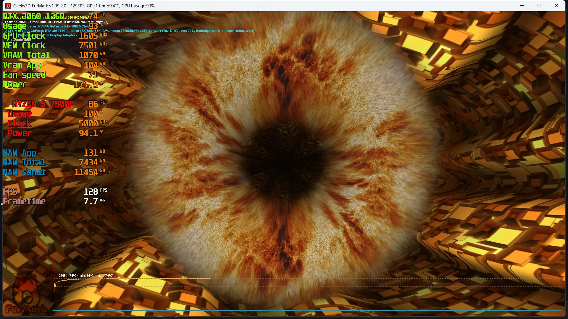568x319 pixels.
Task: Click the GPU power value '171.9 W'
Action: pos(89,84)
